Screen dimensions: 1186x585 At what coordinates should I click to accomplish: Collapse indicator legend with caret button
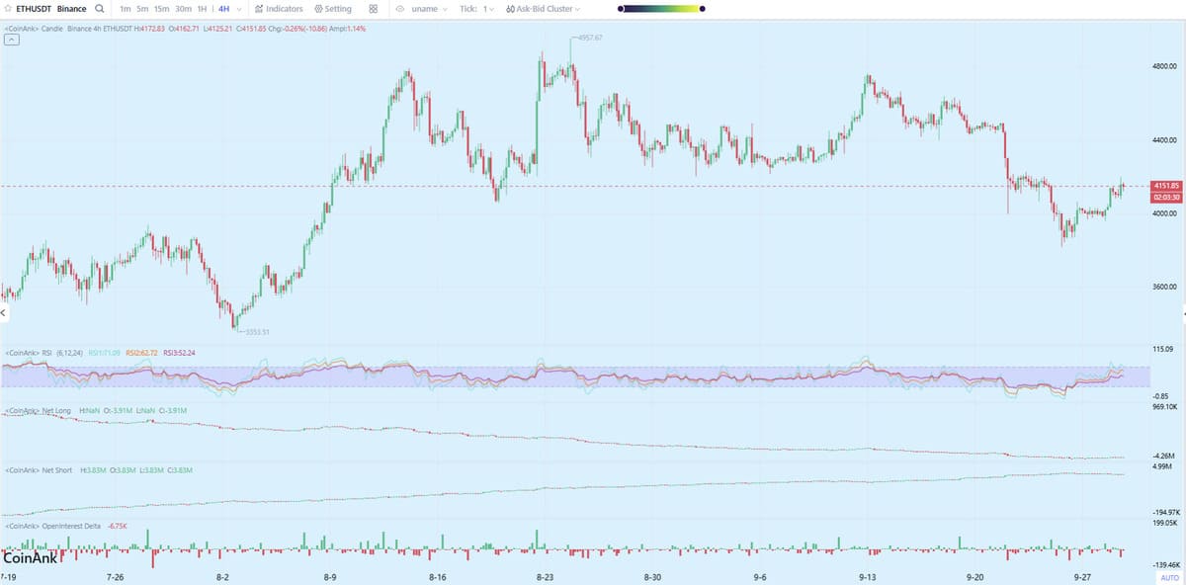pos(11,41)
